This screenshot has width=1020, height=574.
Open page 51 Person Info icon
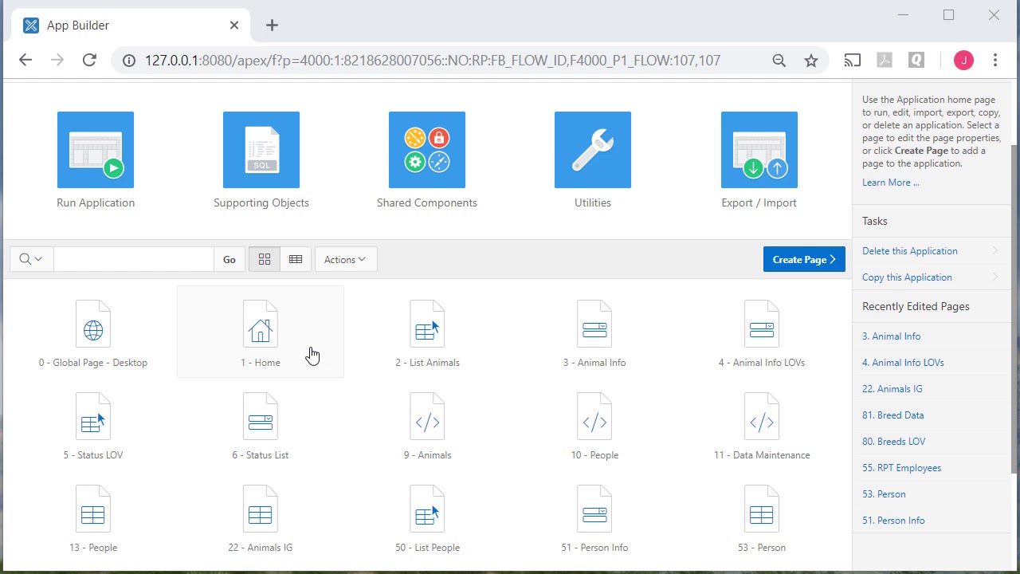pyautogui.click(x=594, y=509)
